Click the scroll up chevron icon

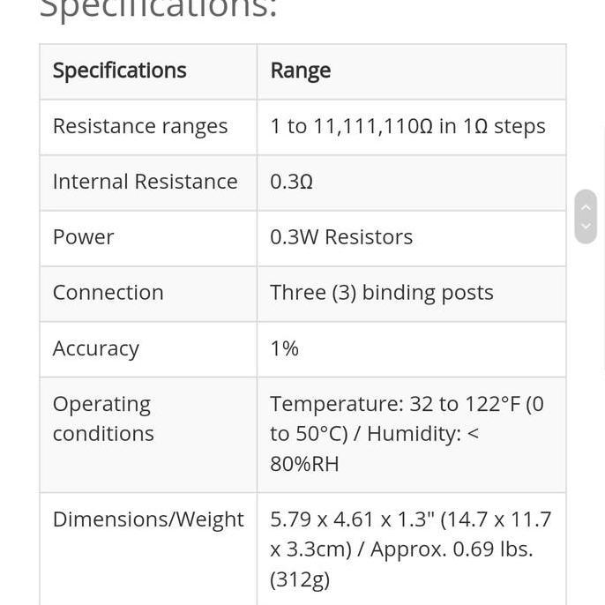tap(586, 207)
